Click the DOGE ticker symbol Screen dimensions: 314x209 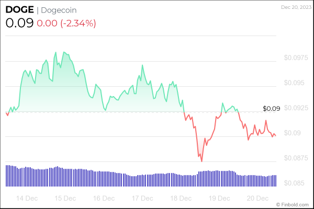pyautogui.click(x=19, y=10)
